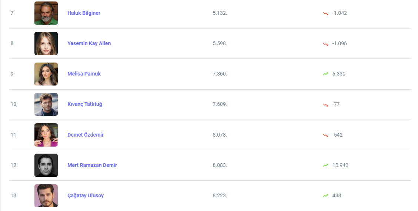Click the red trend icon for Demet Özdemir
The height and width of the screenshot is (211, 418).
click(x=325, y=135)
